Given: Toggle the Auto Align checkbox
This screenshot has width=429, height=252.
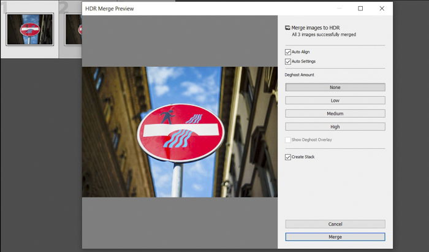Looking at the screenshot, I should click(x=288, y=52).
